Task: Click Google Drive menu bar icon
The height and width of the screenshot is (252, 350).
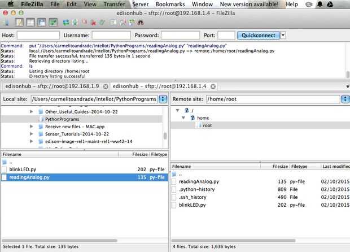Action: pyautogui.click(x=330, y=4)
